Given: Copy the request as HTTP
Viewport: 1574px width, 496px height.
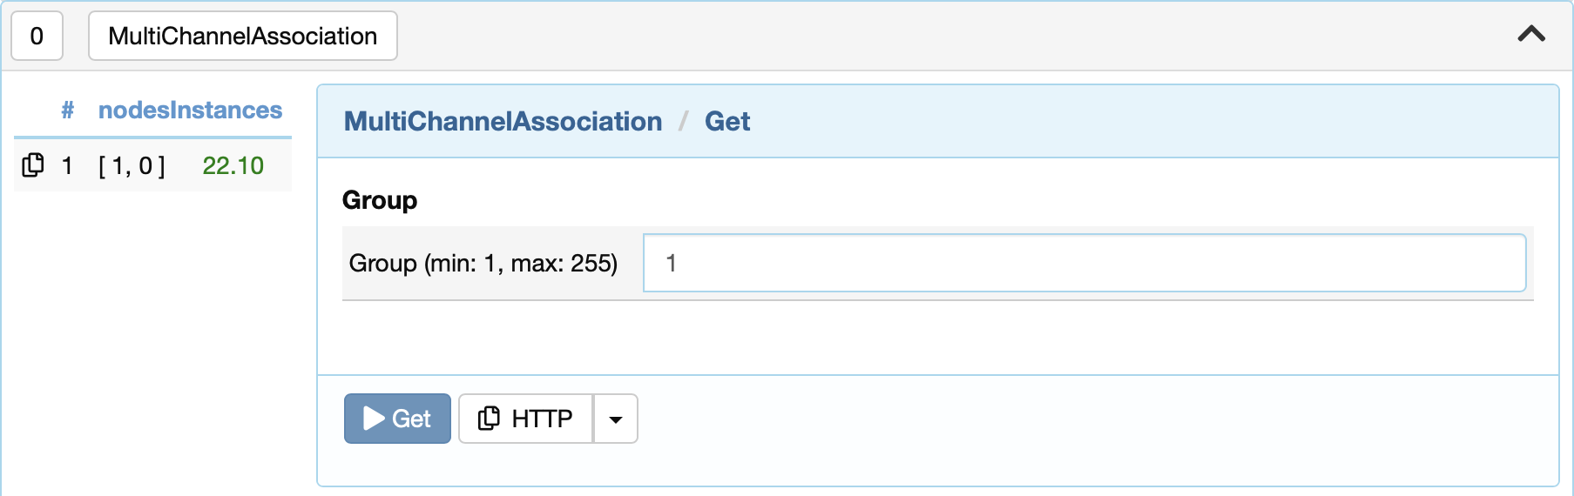Looking at the screenshot, I should (525, 419).
